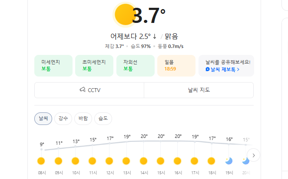The image size is (288, 179).
Task: Switch to the 강수 tab
Action: pos(63,118)
